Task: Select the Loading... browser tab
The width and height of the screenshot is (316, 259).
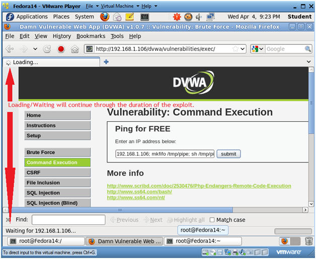Action: (x=51, y=62)
